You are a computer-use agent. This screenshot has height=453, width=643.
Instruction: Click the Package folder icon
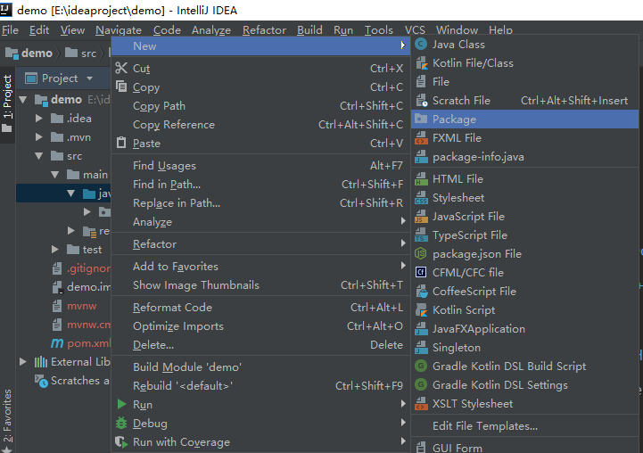[421, 119]
